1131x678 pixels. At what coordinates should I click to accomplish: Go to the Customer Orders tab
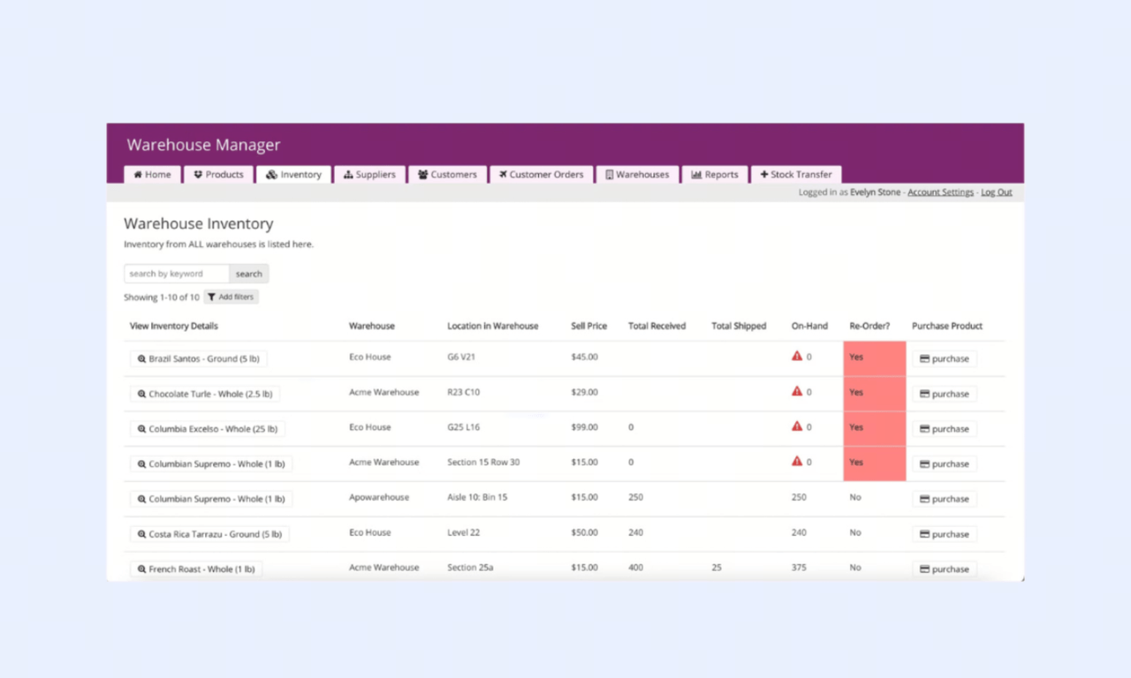point(541,175)
